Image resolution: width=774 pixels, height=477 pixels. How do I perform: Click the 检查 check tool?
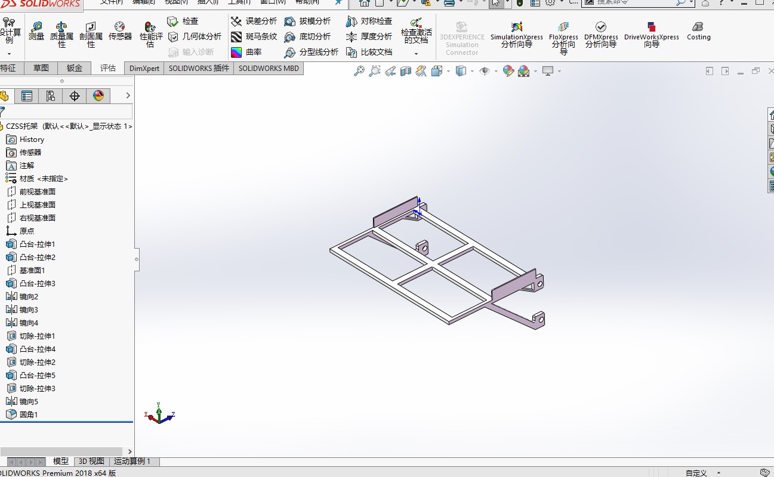point(183,21)
